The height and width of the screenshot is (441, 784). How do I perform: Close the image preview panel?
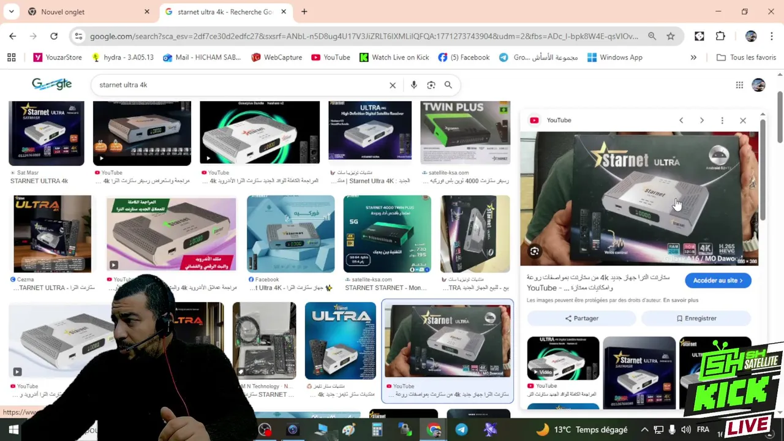[x=743, y=121]
